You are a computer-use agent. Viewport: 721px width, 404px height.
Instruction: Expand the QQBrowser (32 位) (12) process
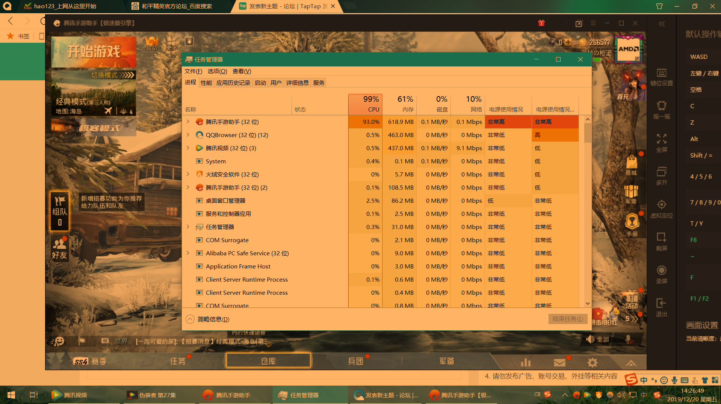coord(188,135)
